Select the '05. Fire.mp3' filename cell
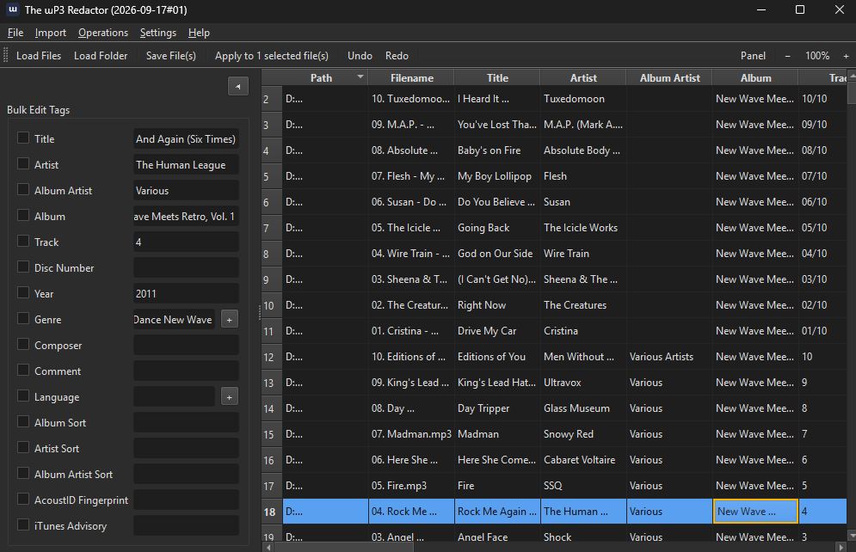This screenshot has height=552, width=856. click(411, 486)
